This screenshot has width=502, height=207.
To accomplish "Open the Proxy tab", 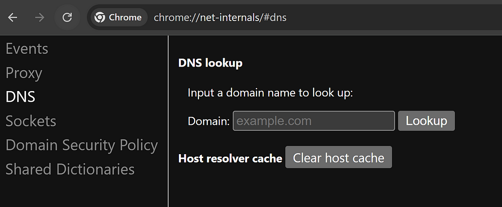I will (x=24, y=73).
